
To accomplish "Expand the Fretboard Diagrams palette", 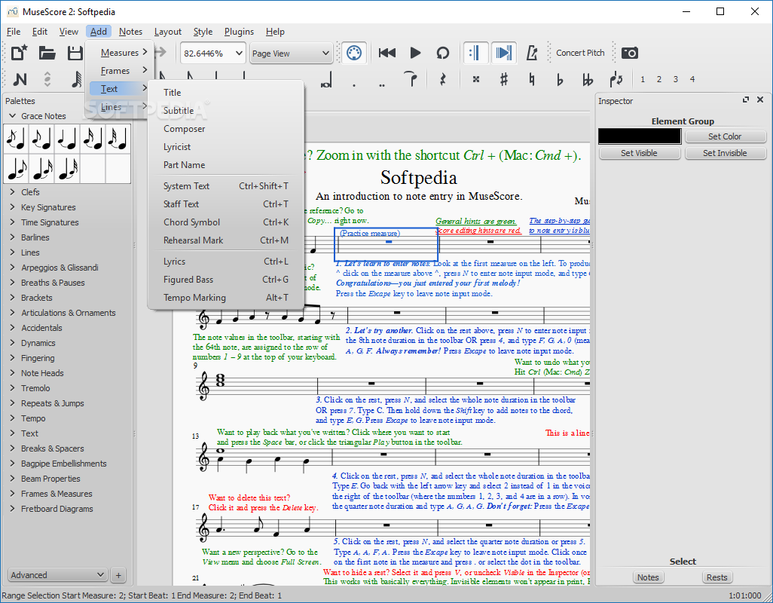I will click(x=13, y=508).
